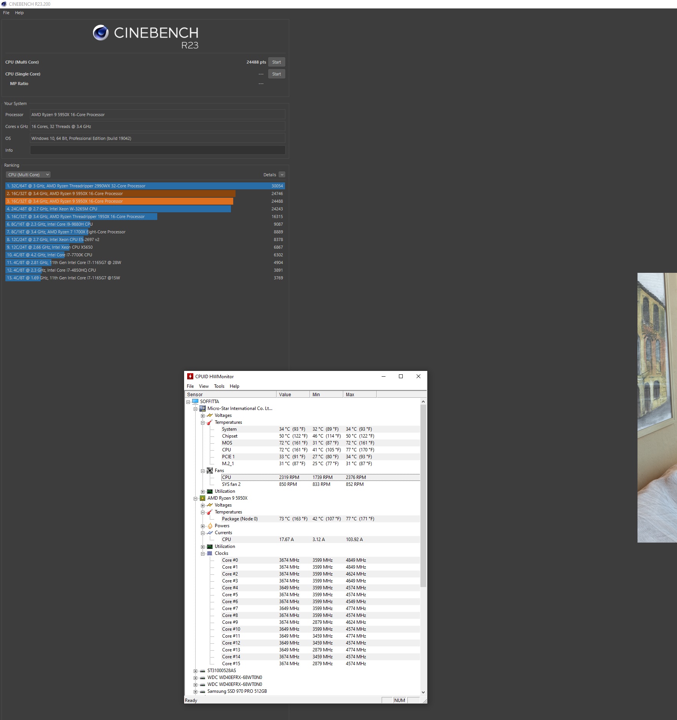
Task: Click the HWMonitor red lightning title icon
Action: click(190, 376)
